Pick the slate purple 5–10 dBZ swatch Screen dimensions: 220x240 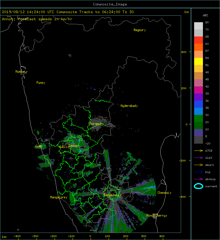(x=198, y=133)
